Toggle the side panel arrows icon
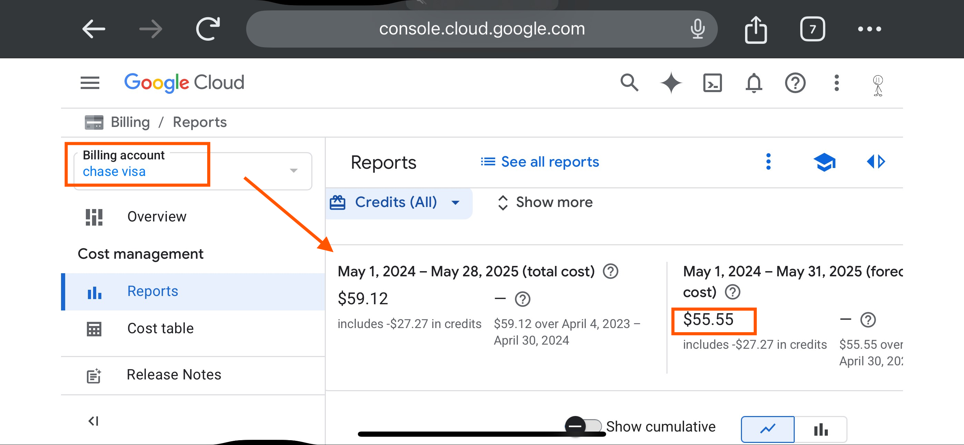 click(x=876, y=162)
